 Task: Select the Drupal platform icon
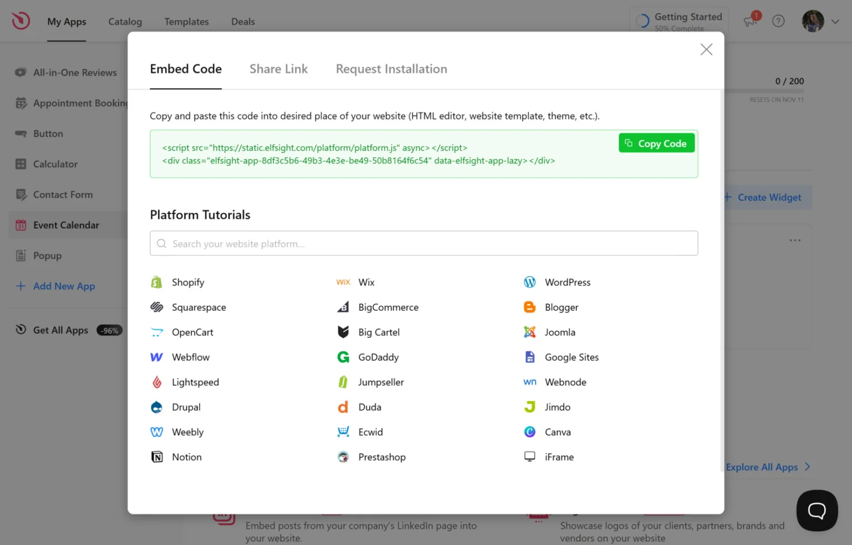pyautogui.click(x=156, y=407)
